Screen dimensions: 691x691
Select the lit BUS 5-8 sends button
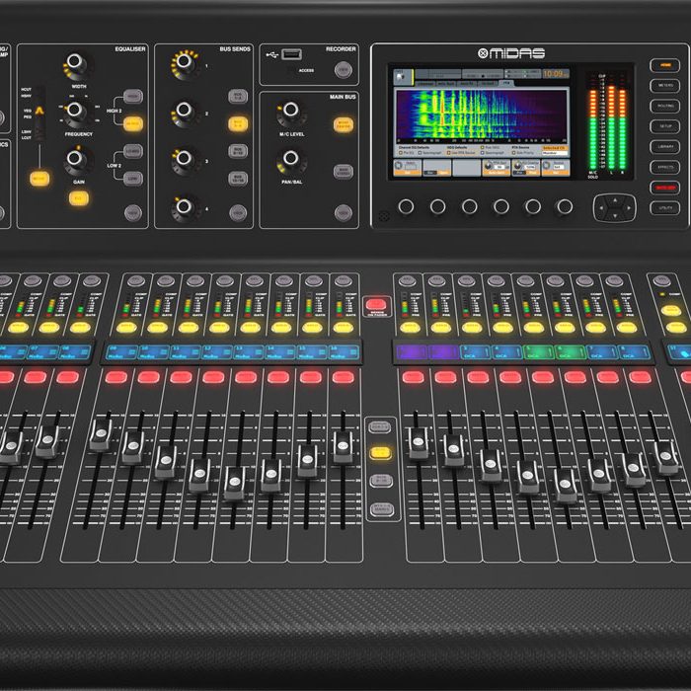click(x=238, y=123)
